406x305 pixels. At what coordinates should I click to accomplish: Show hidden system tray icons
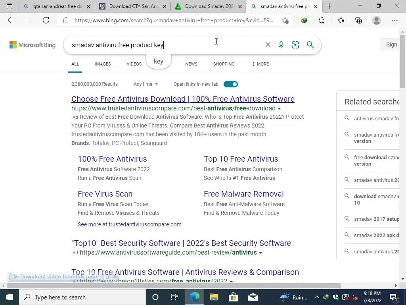click(317, 297)
